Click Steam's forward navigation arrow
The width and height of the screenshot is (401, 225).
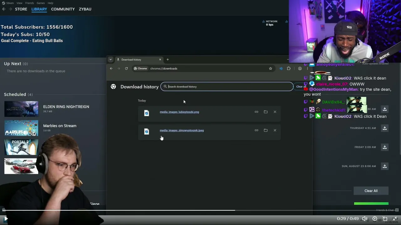tap(10, 9)
